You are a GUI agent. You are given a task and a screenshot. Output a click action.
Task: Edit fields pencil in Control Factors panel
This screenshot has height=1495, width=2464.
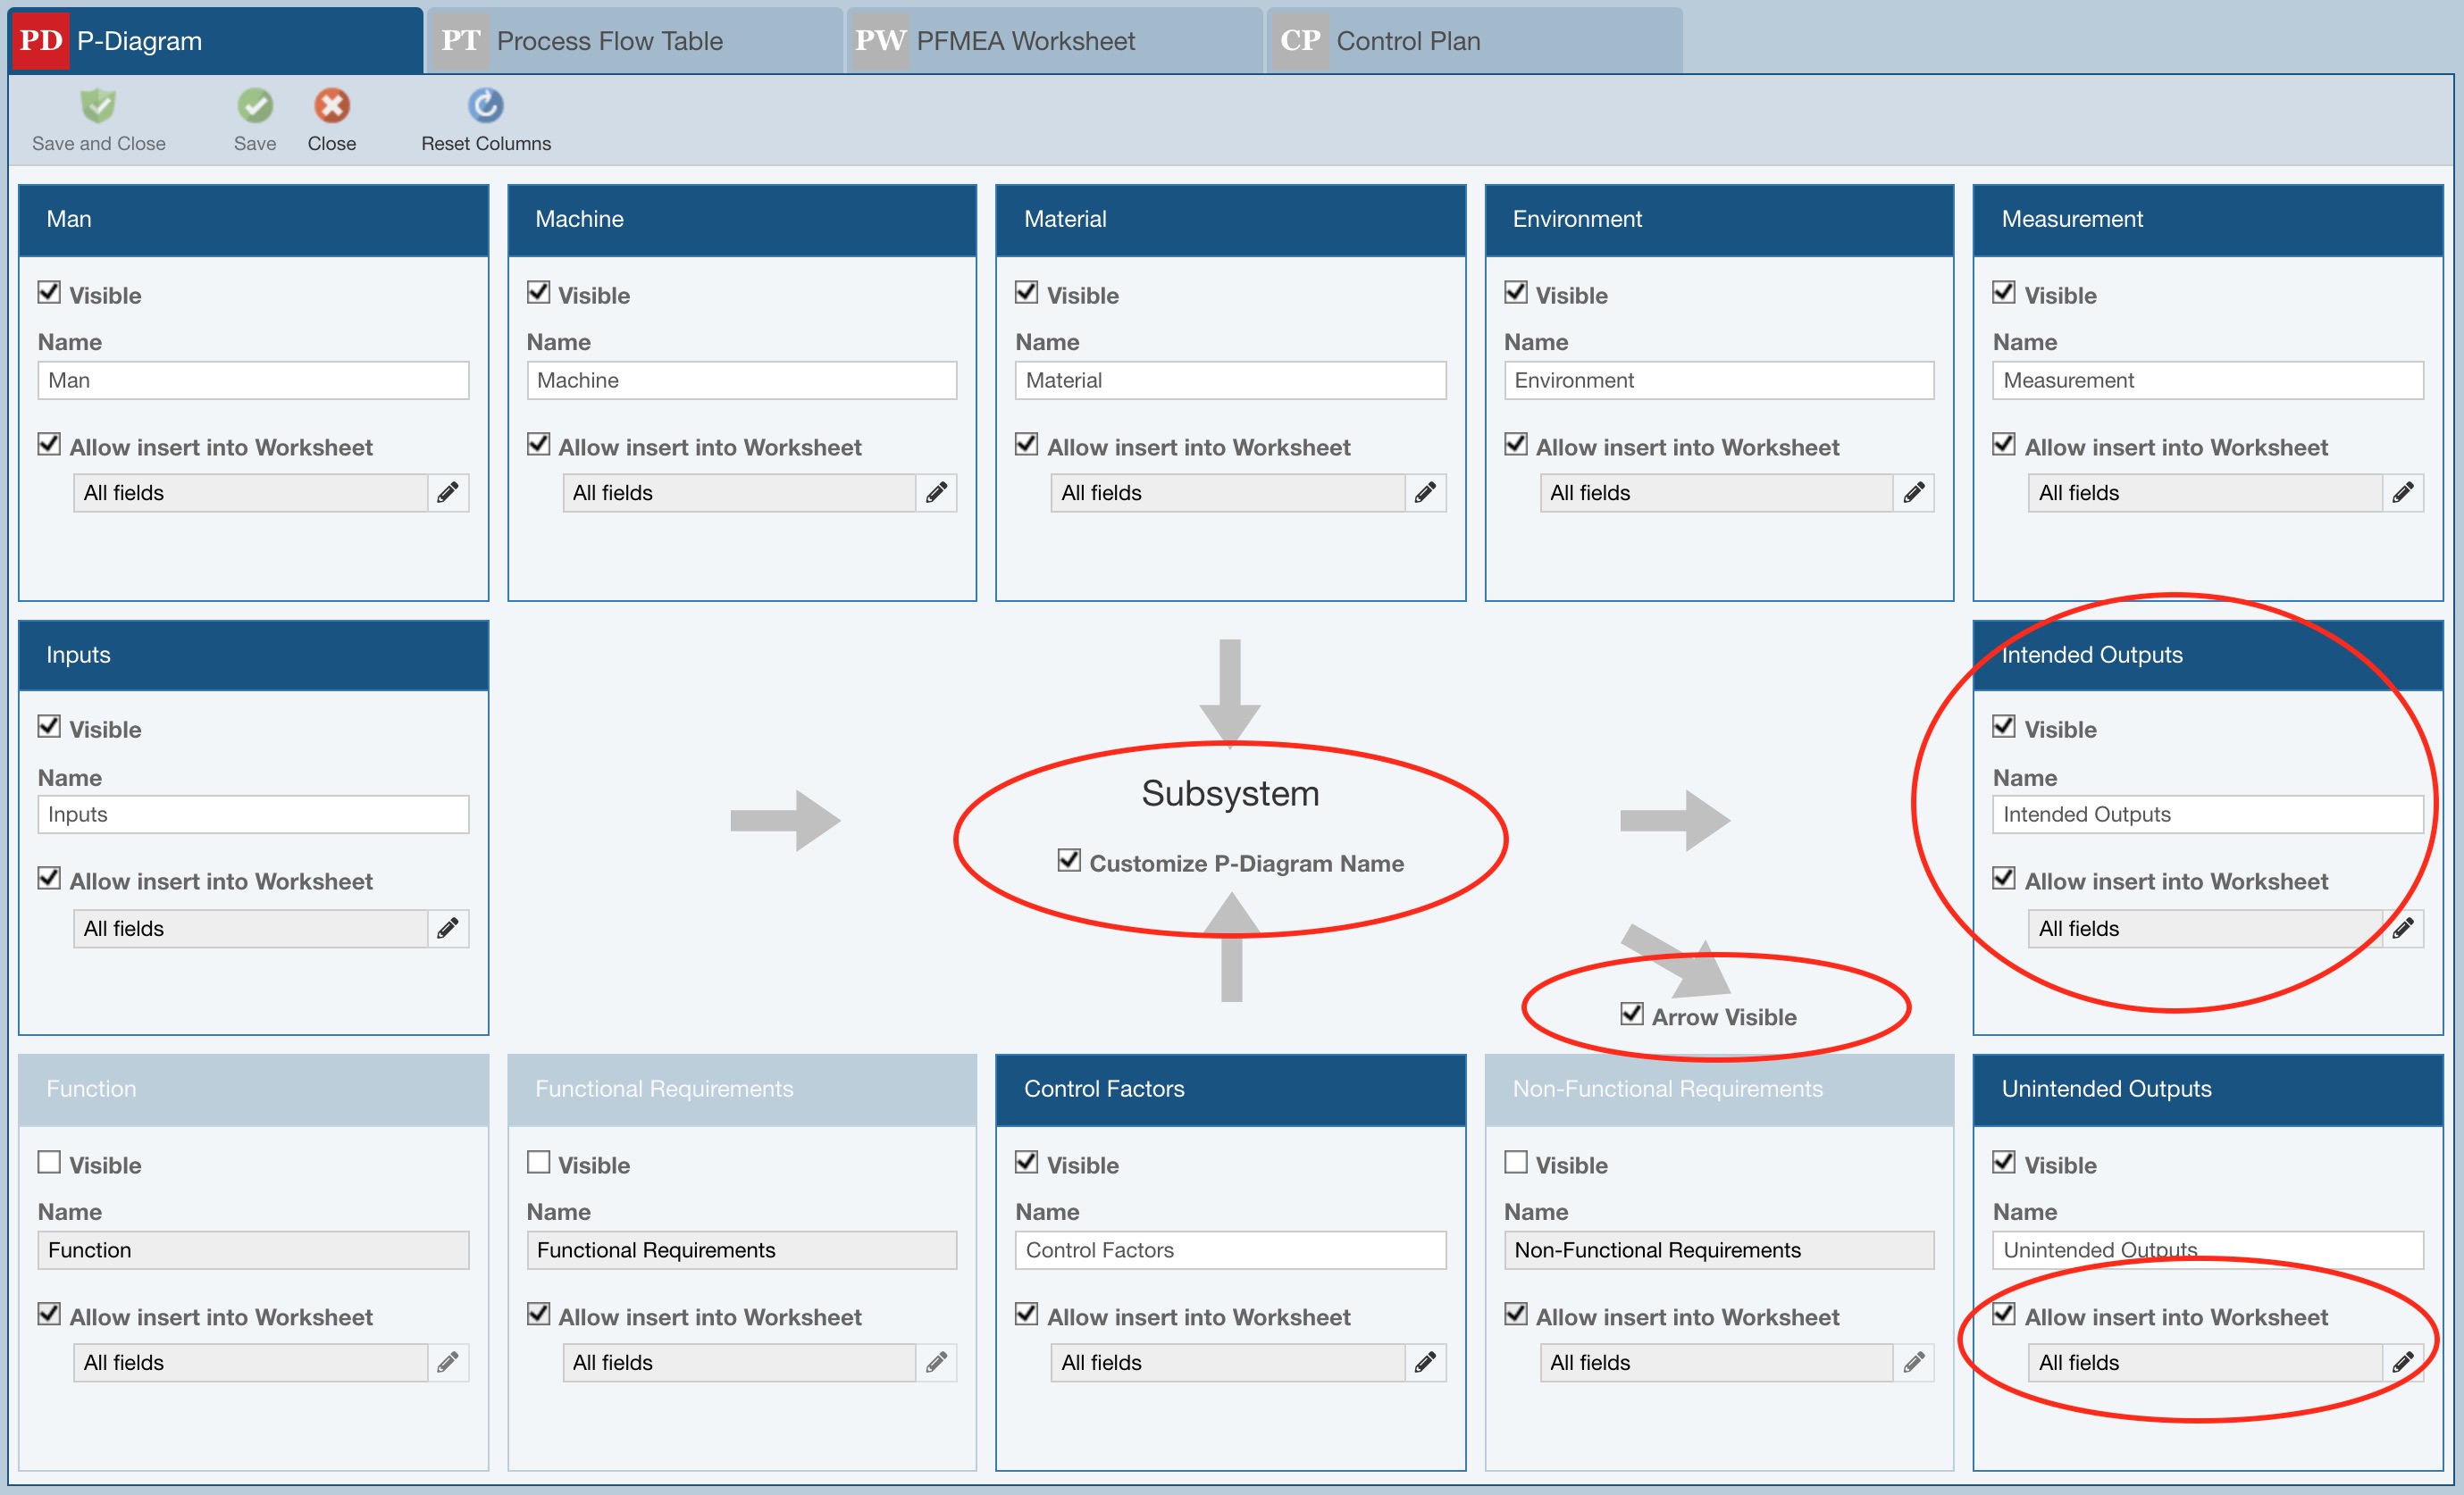(1425, 1362)
